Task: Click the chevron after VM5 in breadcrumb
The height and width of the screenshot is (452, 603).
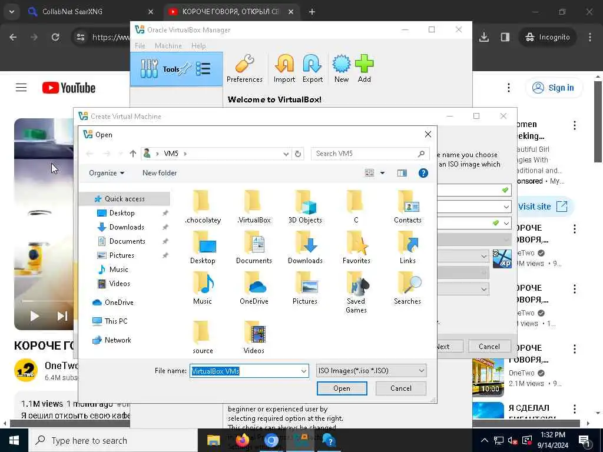Action: (185, 154)
